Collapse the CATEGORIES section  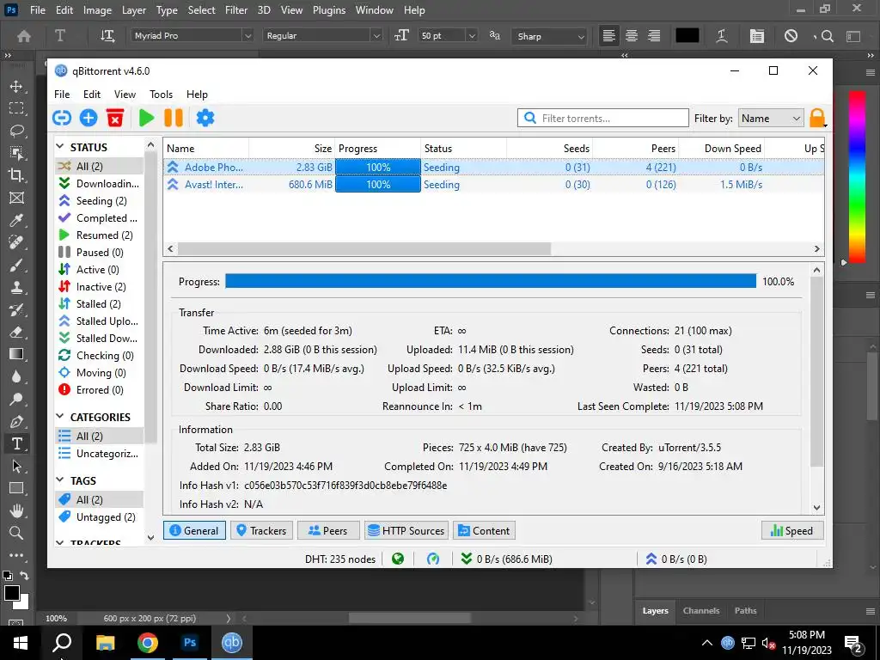(60, 417)
